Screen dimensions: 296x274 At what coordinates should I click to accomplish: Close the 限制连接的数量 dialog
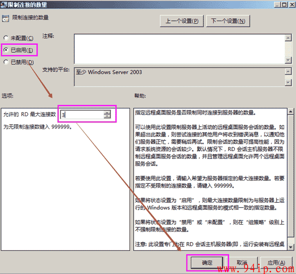pyautogui.click(x=292, y=5)
